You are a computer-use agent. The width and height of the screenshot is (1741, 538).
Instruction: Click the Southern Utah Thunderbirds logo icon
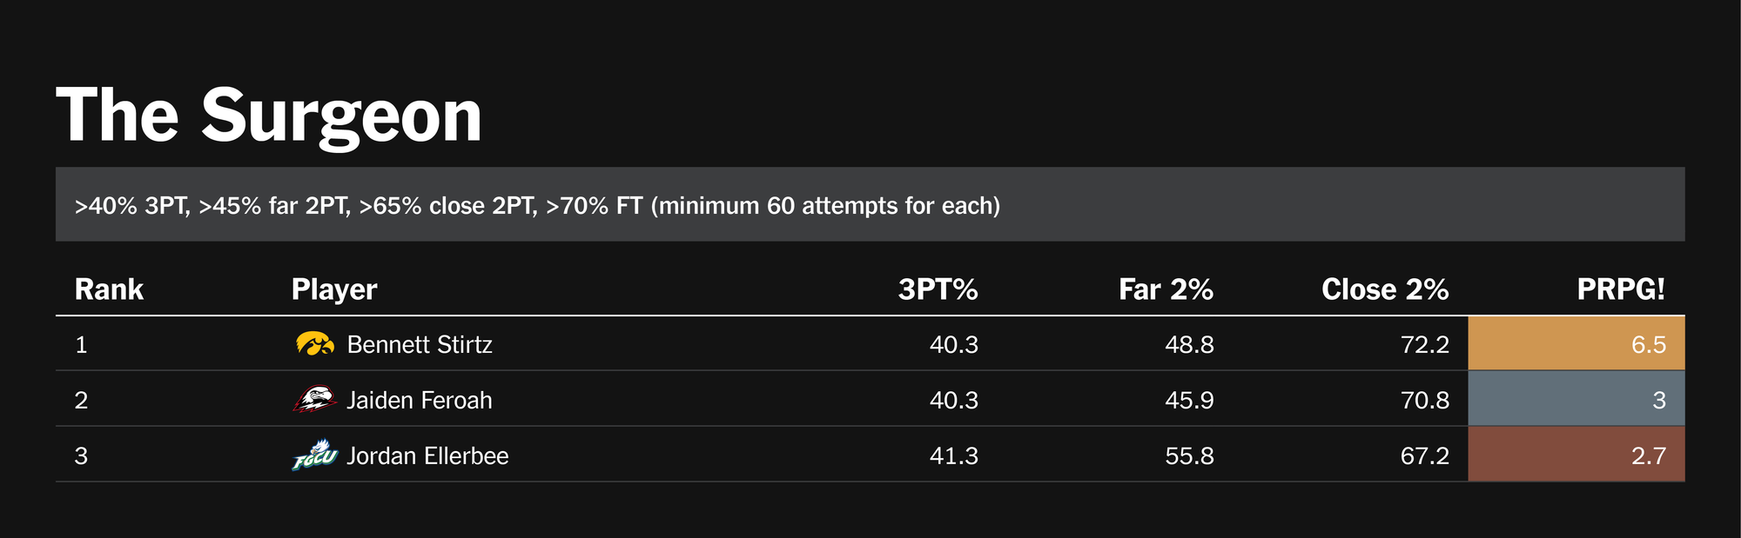pyautogui.click(x=314, y=400)
